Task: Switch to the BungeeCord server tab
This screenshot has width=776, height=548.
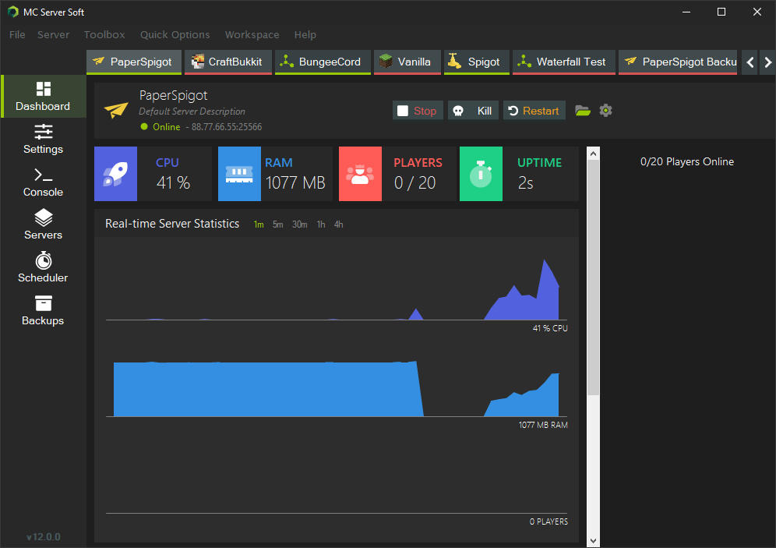Action: 323,62
